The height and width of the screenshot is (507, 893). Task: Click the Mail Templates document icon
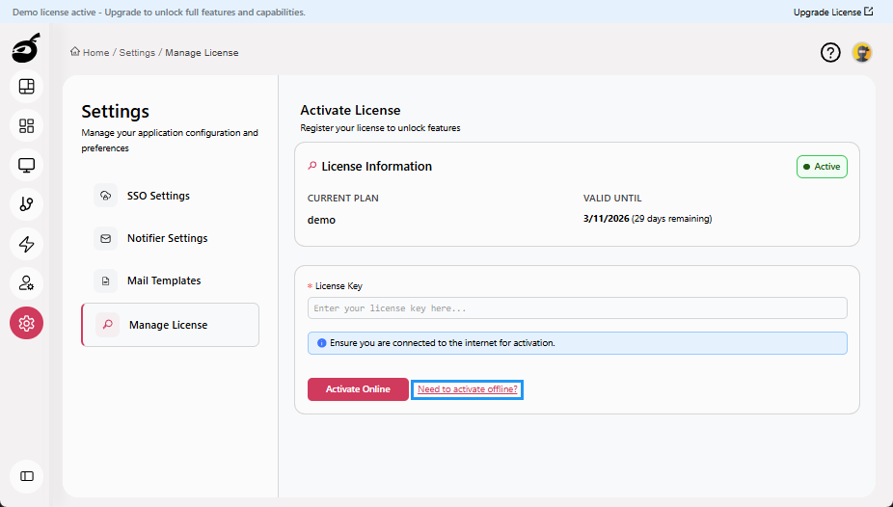105,280
